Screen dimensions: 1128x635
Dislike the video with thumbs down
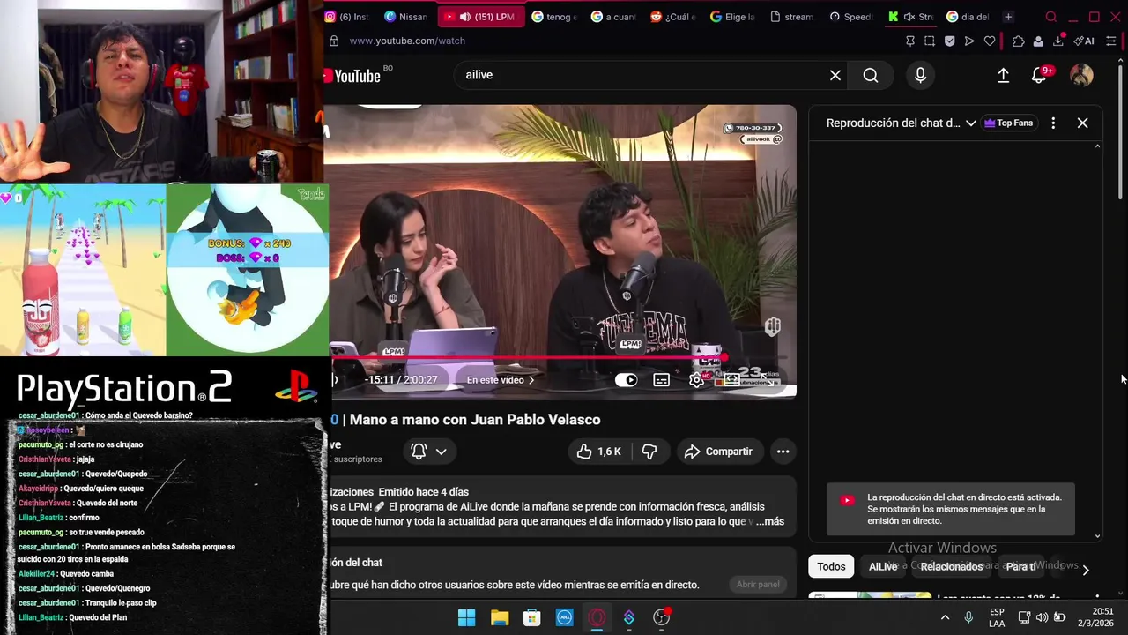(x=649, y=452)
